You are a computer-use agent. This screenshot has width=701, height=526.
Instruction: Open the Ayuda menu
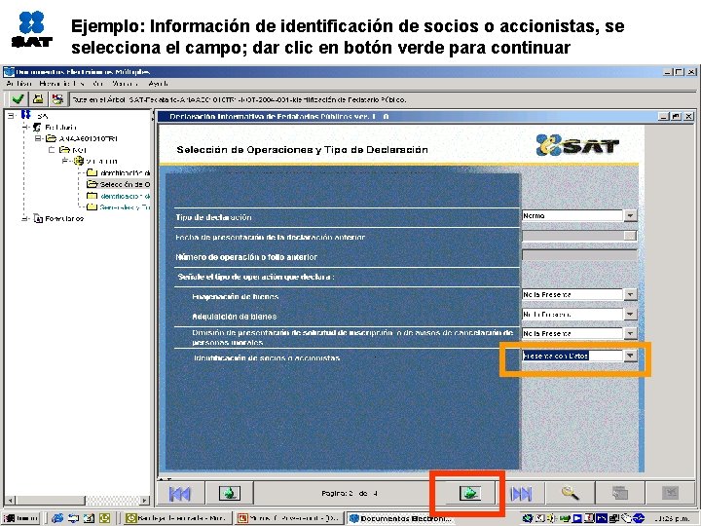coord(159,84)
